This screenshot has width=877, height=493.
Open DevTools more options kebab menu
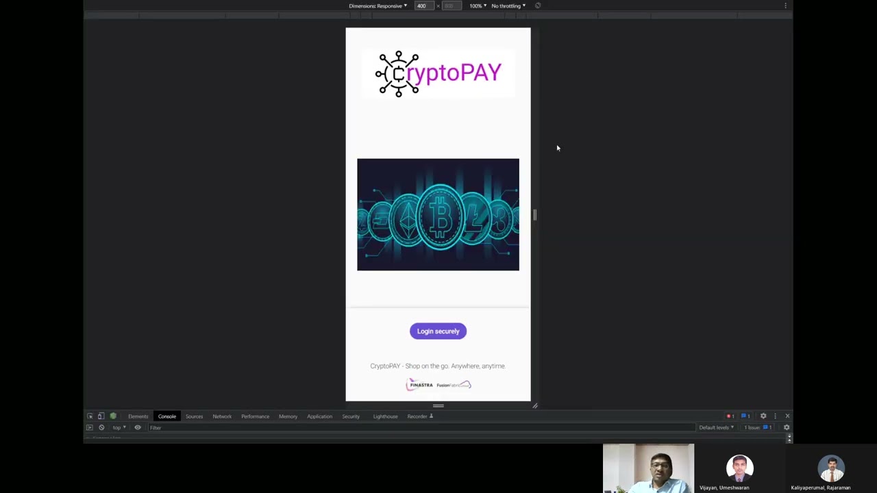click(x=775, y=416)
